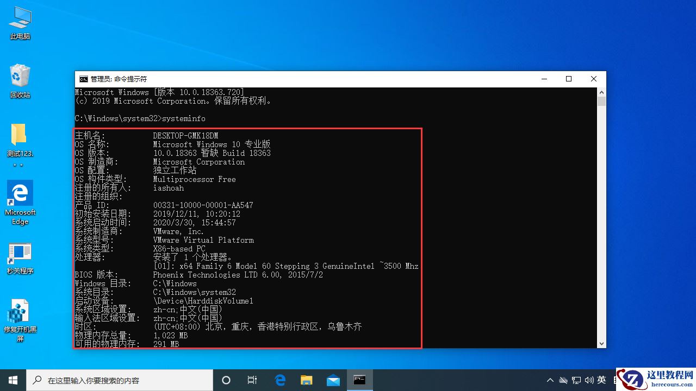Viewport: 696px width, 391px height.
Task: Switch input language via the 英 indicator
Action: 601,380
